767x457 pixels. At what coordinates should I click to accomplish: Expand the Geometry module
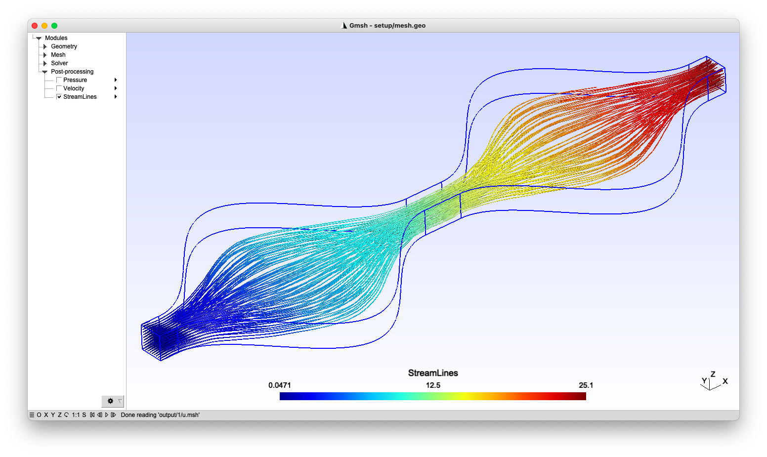pos(45,46)
